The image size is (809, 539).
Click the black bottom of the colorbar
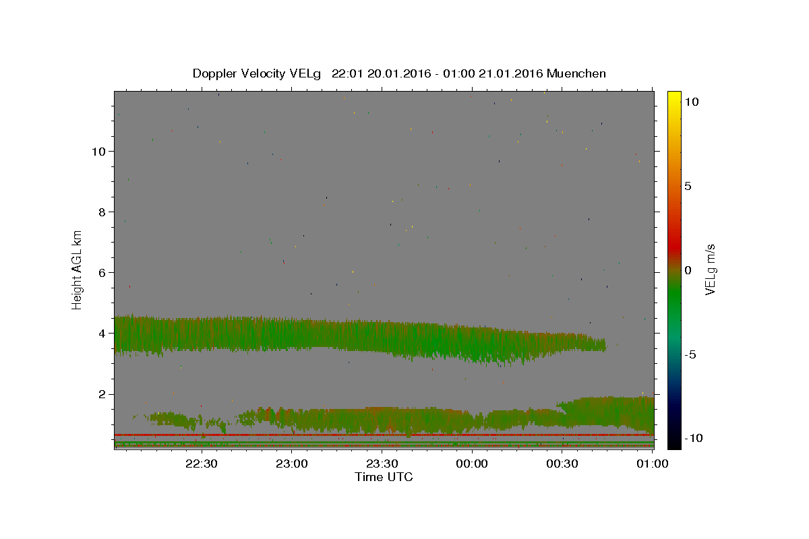tap(673, 442)
